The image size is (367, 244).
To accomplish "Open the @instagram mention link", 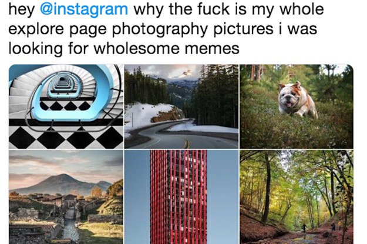I will (x=84, y=9).
